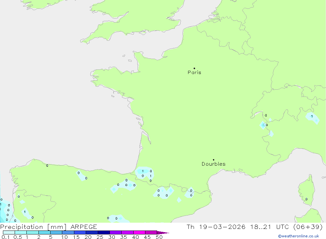Select the Dourbies city label
The width and height of the screenshot is (326, 239).
pos(214,164)
